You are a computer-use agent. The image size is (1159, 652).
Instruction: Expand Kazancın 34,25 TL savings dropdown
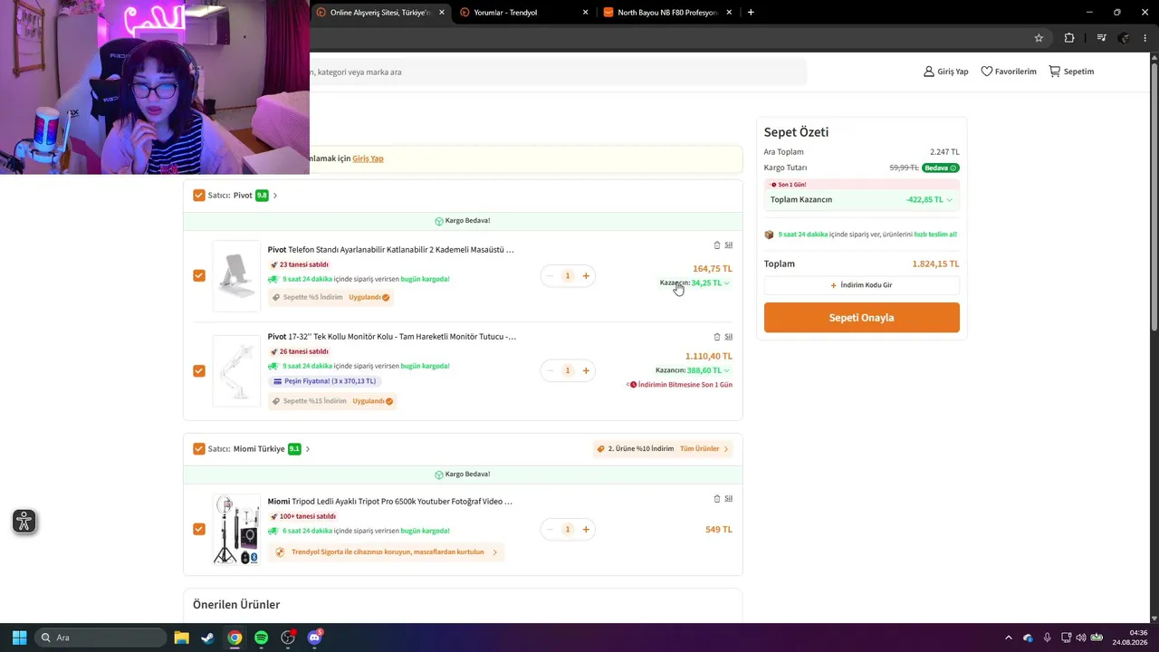pos(726,283)
